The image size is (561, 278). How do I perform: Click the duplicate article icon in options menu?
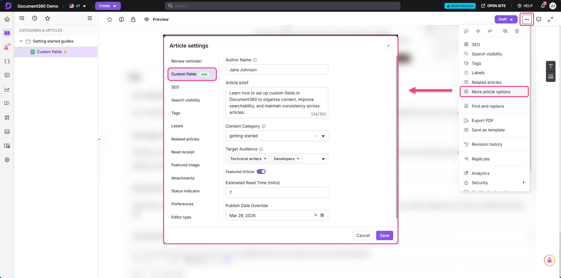467,31
